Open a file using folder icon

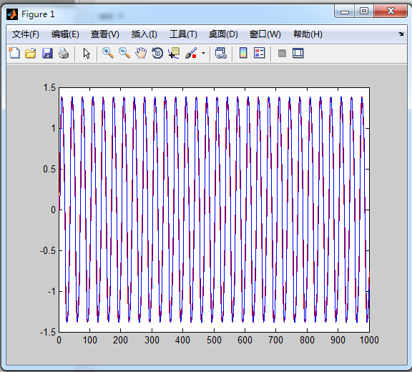(x=31, y=53)
